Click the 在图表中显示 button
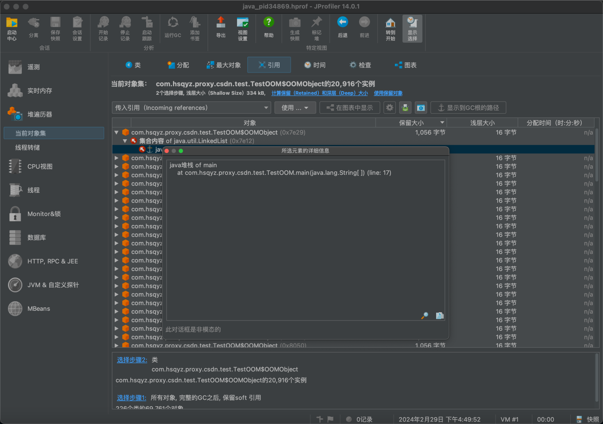This screenshot has width=603, height=424. [350, 108]
